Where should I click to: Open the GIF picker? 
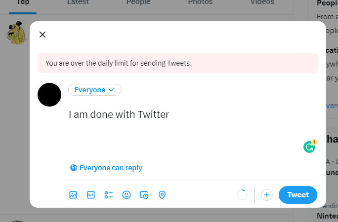click(x=91, y=195)
